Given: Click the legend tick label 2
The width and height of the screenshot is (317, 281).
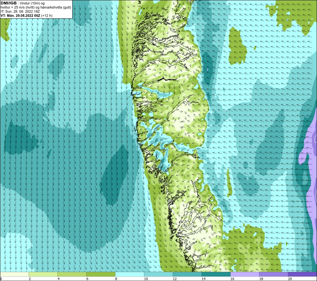Looking at the screenshot, I should (30, 279).
